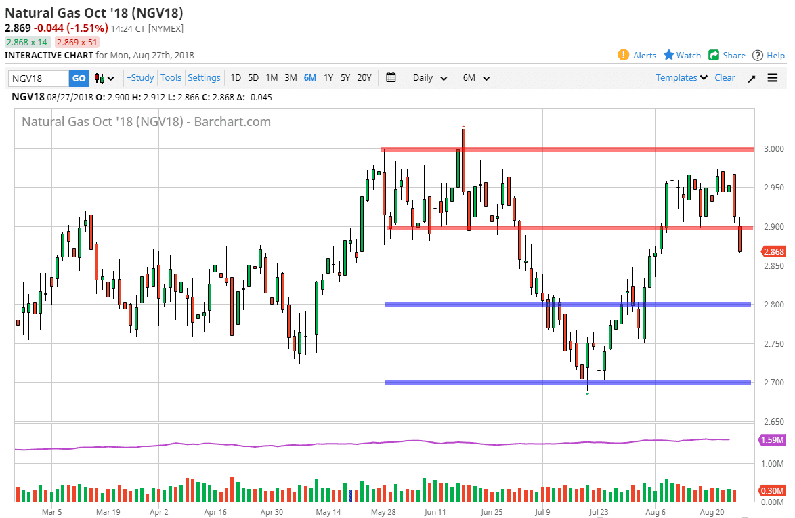Click the GO button
This screenshot has width=795, height=518.
coord(79,78)
